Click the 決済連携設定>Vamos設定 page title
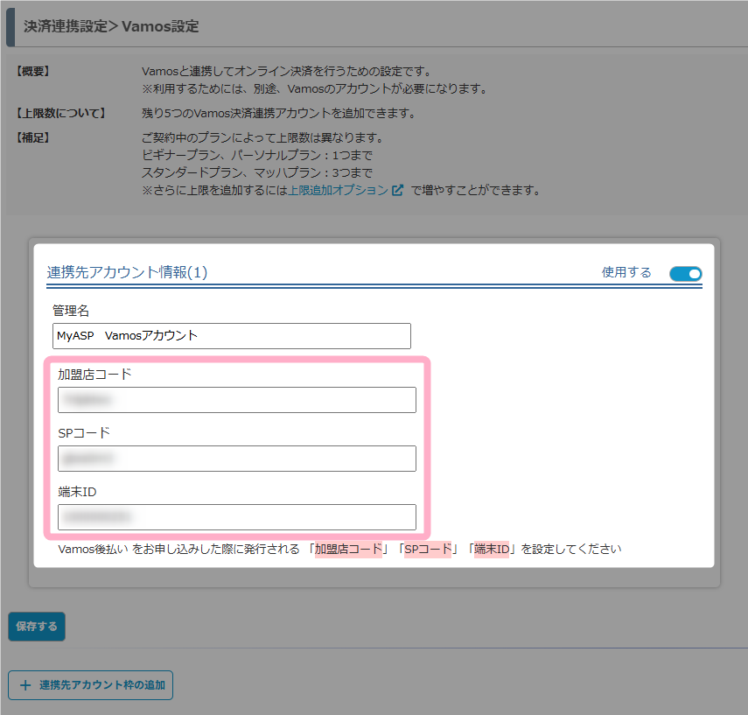This screenshot has height=715, width=748. 111,26
